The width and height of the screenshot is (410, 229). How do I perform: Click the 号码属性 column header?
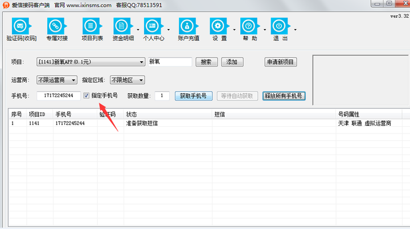(x=369, y=114)
